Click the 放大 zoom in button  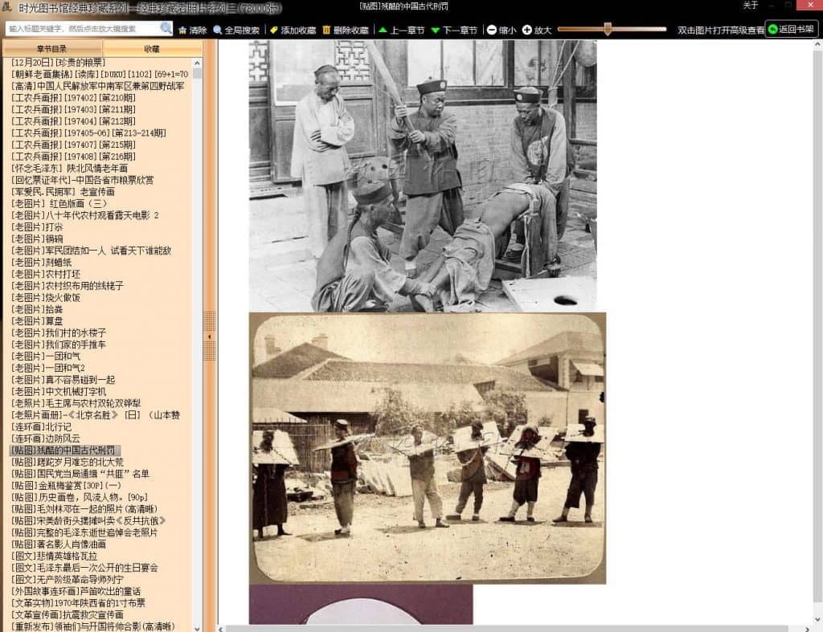tap(537, 30)
